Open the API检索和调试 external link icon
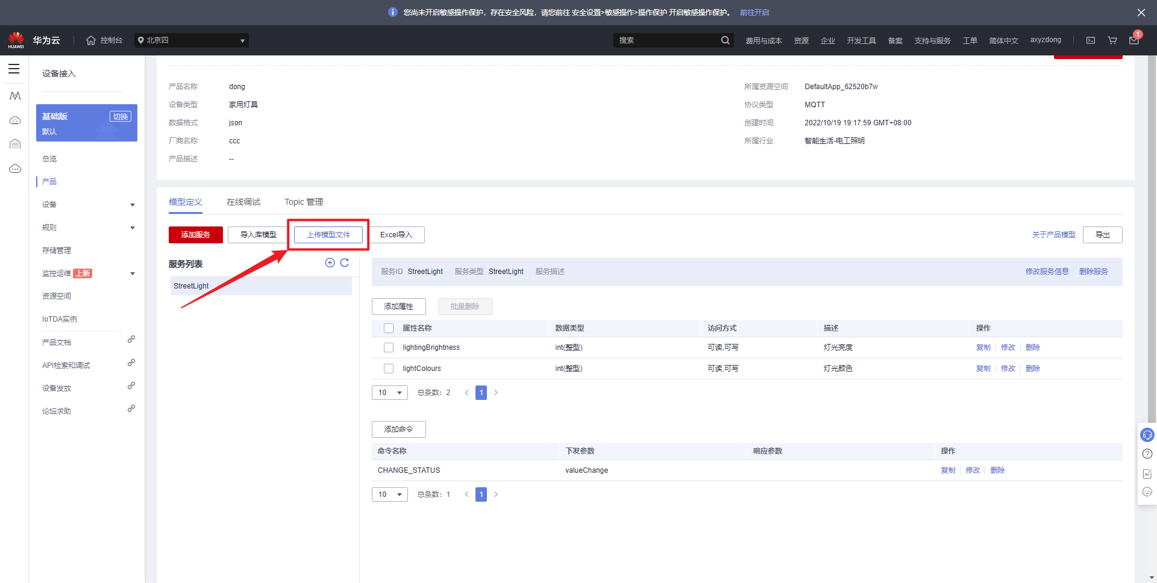This screenshot has height=583, width=1157. 131,363
